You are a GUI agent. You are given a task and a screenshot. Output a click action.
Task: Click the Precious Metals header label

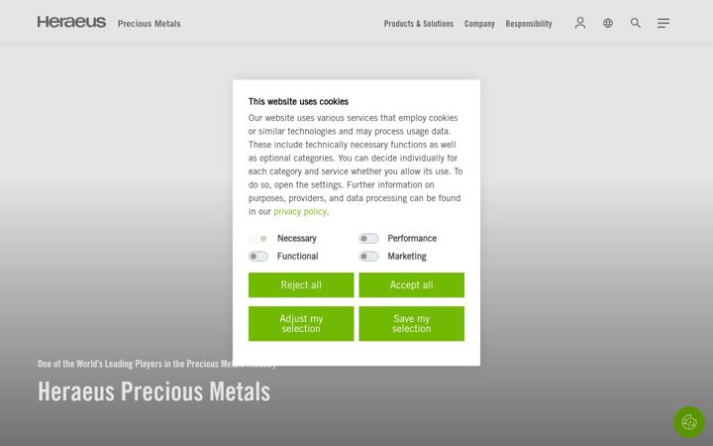(x=150, y=24)
